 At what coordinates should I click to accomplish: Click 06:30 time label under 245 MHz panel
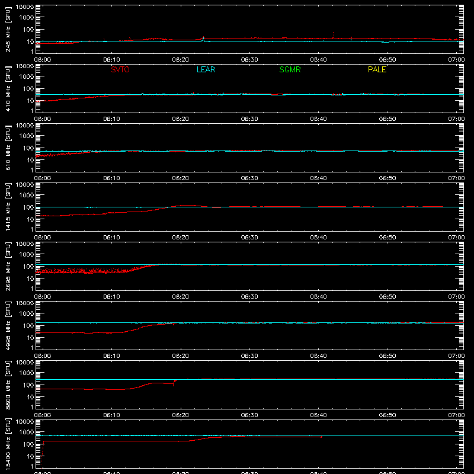(249, 60)
